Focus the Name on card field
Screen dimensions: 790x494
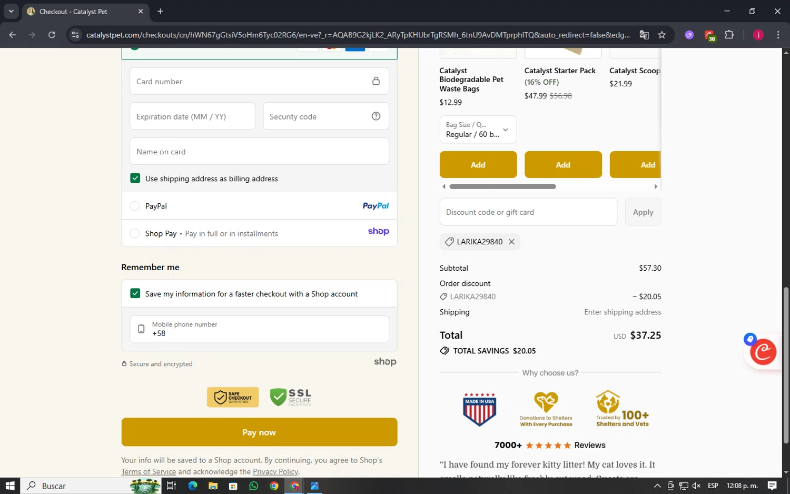(259, 152)
